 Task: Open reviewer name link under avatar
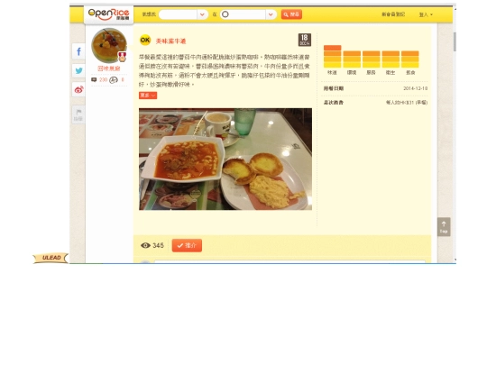[x=109, y=68]
